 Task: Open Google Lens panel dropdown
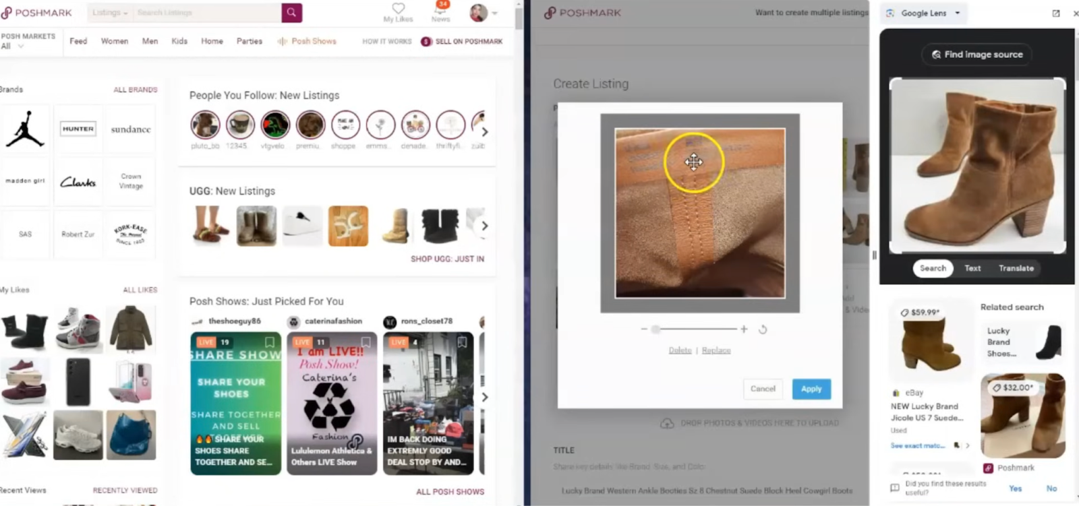coord(957,13)
